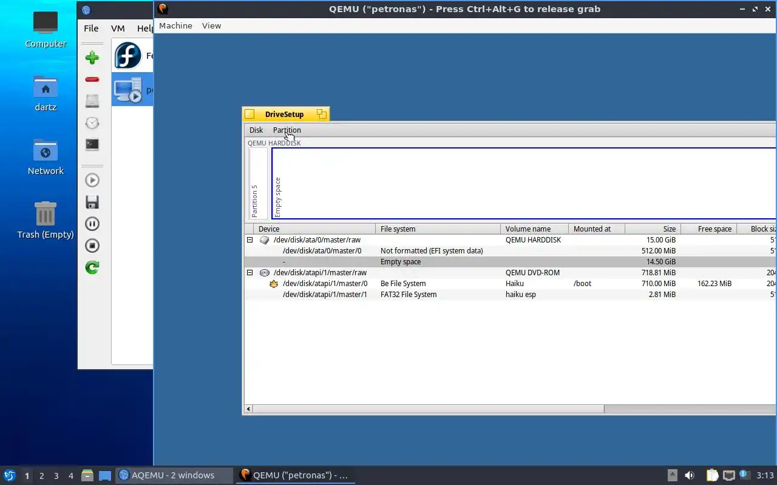Open the AQEMU VM menu
This screenshot has width=777, height=485.
118,28
